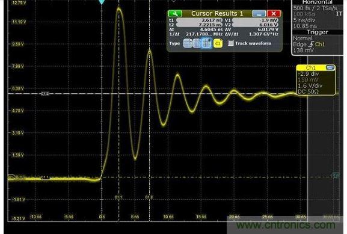Minimize the Ch1 signal label box
Image resolution: width=347 pixels, height=234 pixels.
tap(330, 68)
